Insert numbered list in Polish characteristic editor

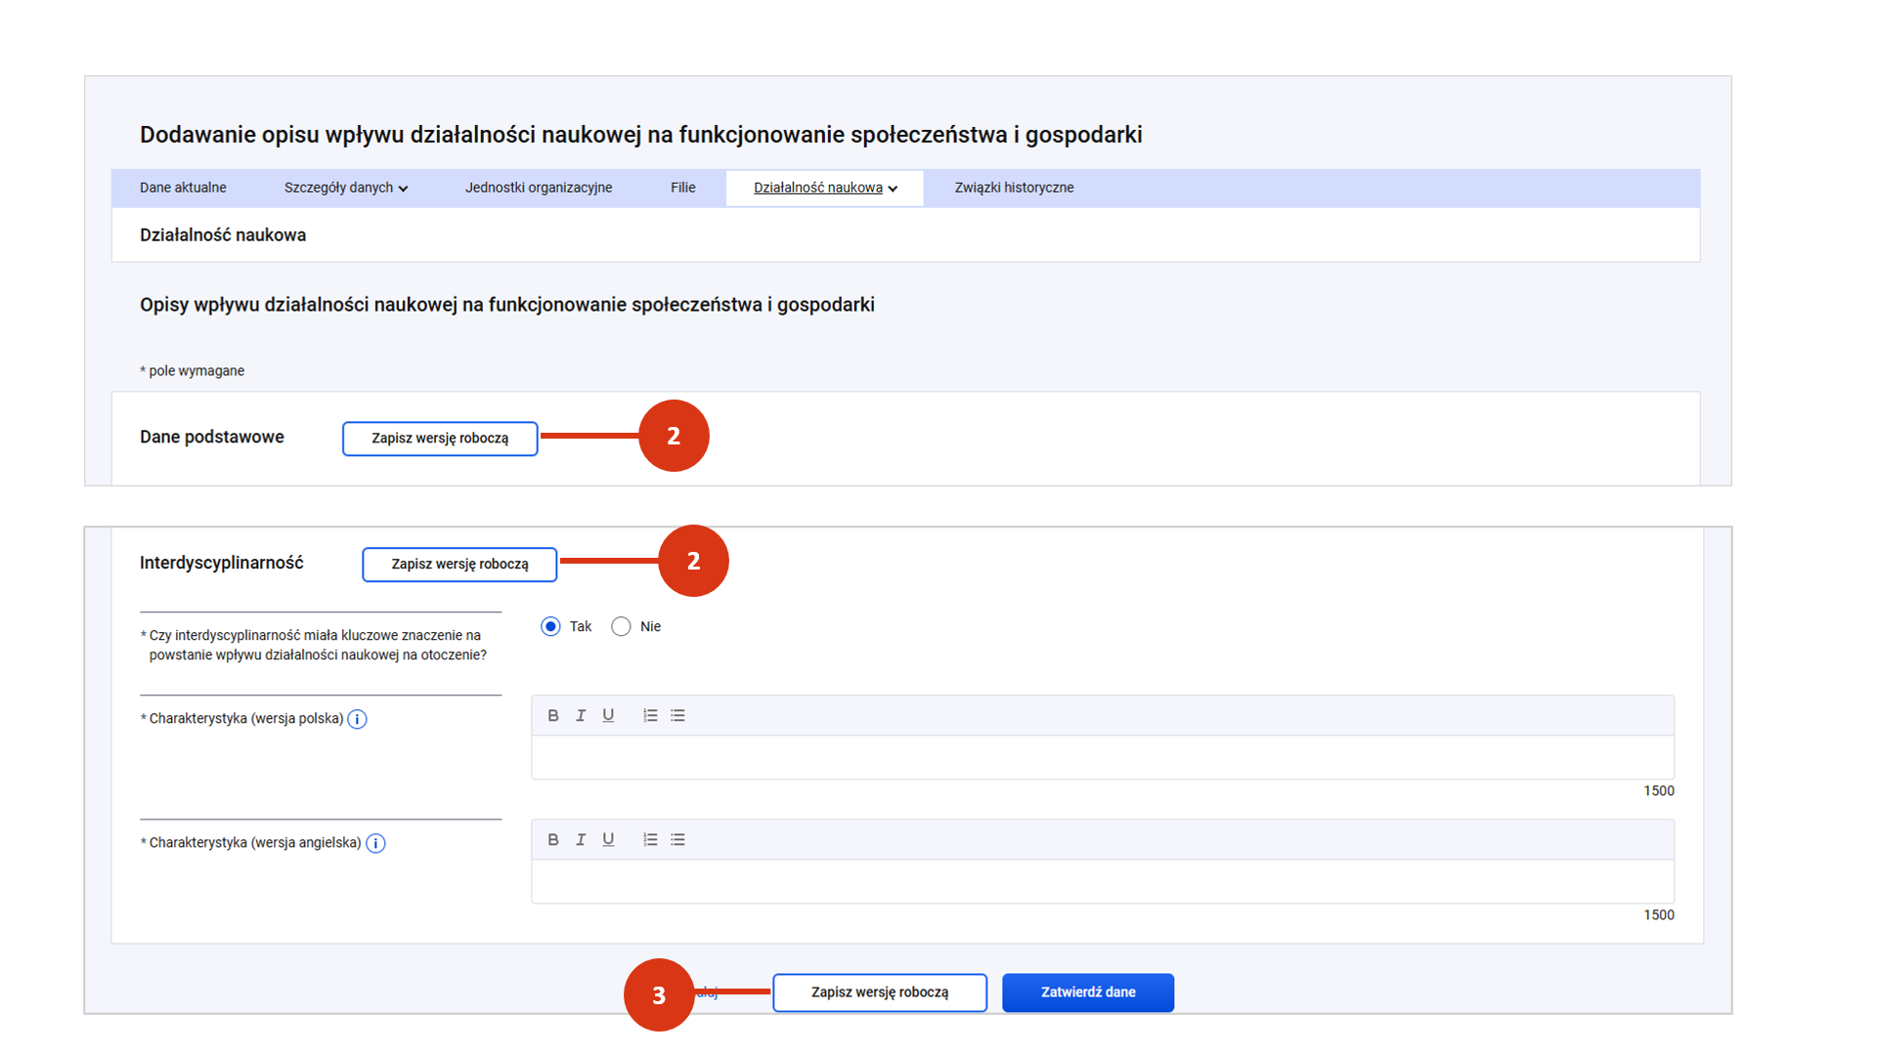tap(650, 716)
